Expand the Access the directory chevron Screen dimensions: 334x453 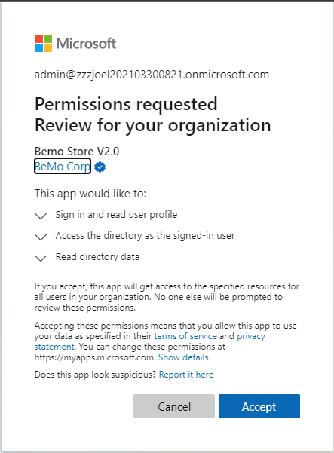tap(41, 237)
